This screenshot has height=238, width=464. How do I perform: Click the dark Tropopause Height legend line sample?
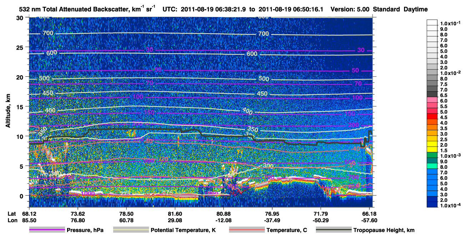334,230
